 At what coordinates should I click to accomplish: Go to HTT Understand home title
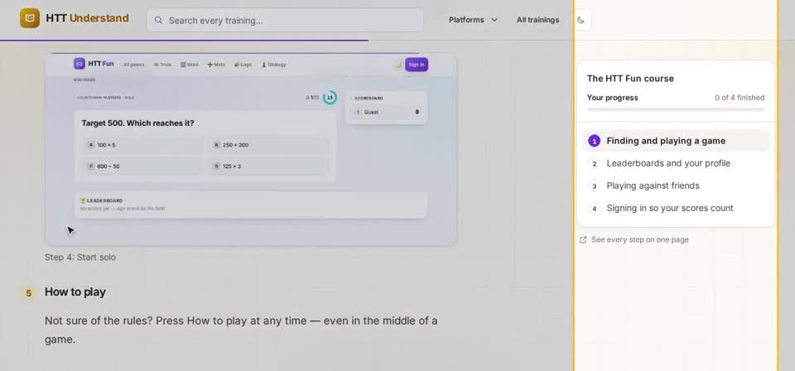click(87, 18)
